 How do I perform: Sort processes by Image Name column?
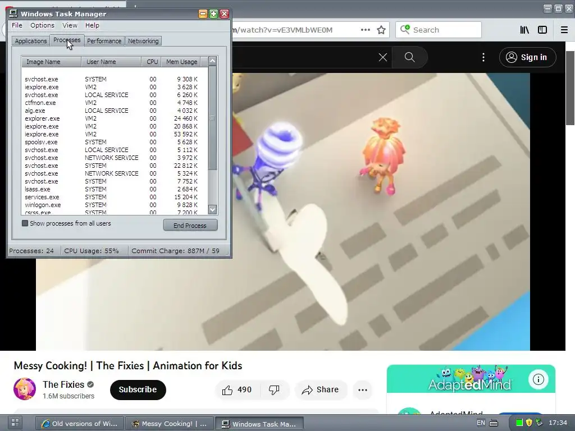coord(51,62)
